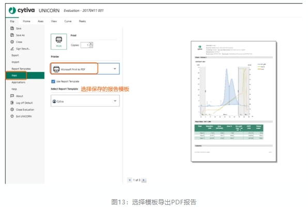Click the '1 of 3' page indicator
Screen dimensions: 308x208
click(137, 180)
